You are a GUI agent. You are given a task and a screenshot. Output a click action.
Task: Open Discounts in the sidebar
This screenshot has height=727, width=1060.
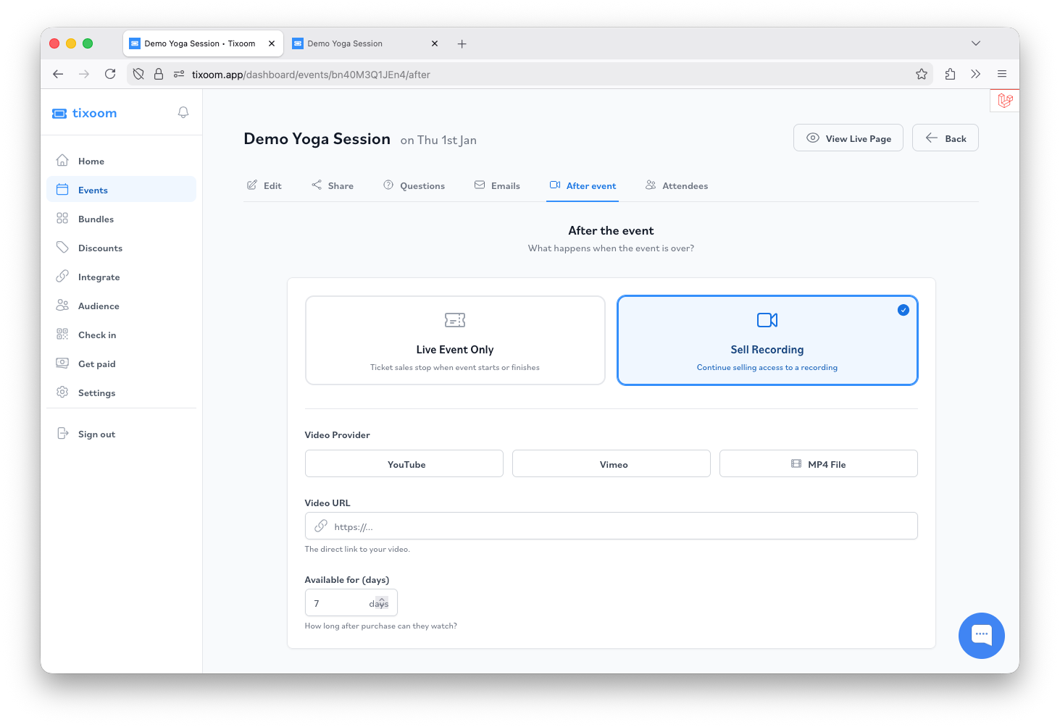[x=100, y=248]
